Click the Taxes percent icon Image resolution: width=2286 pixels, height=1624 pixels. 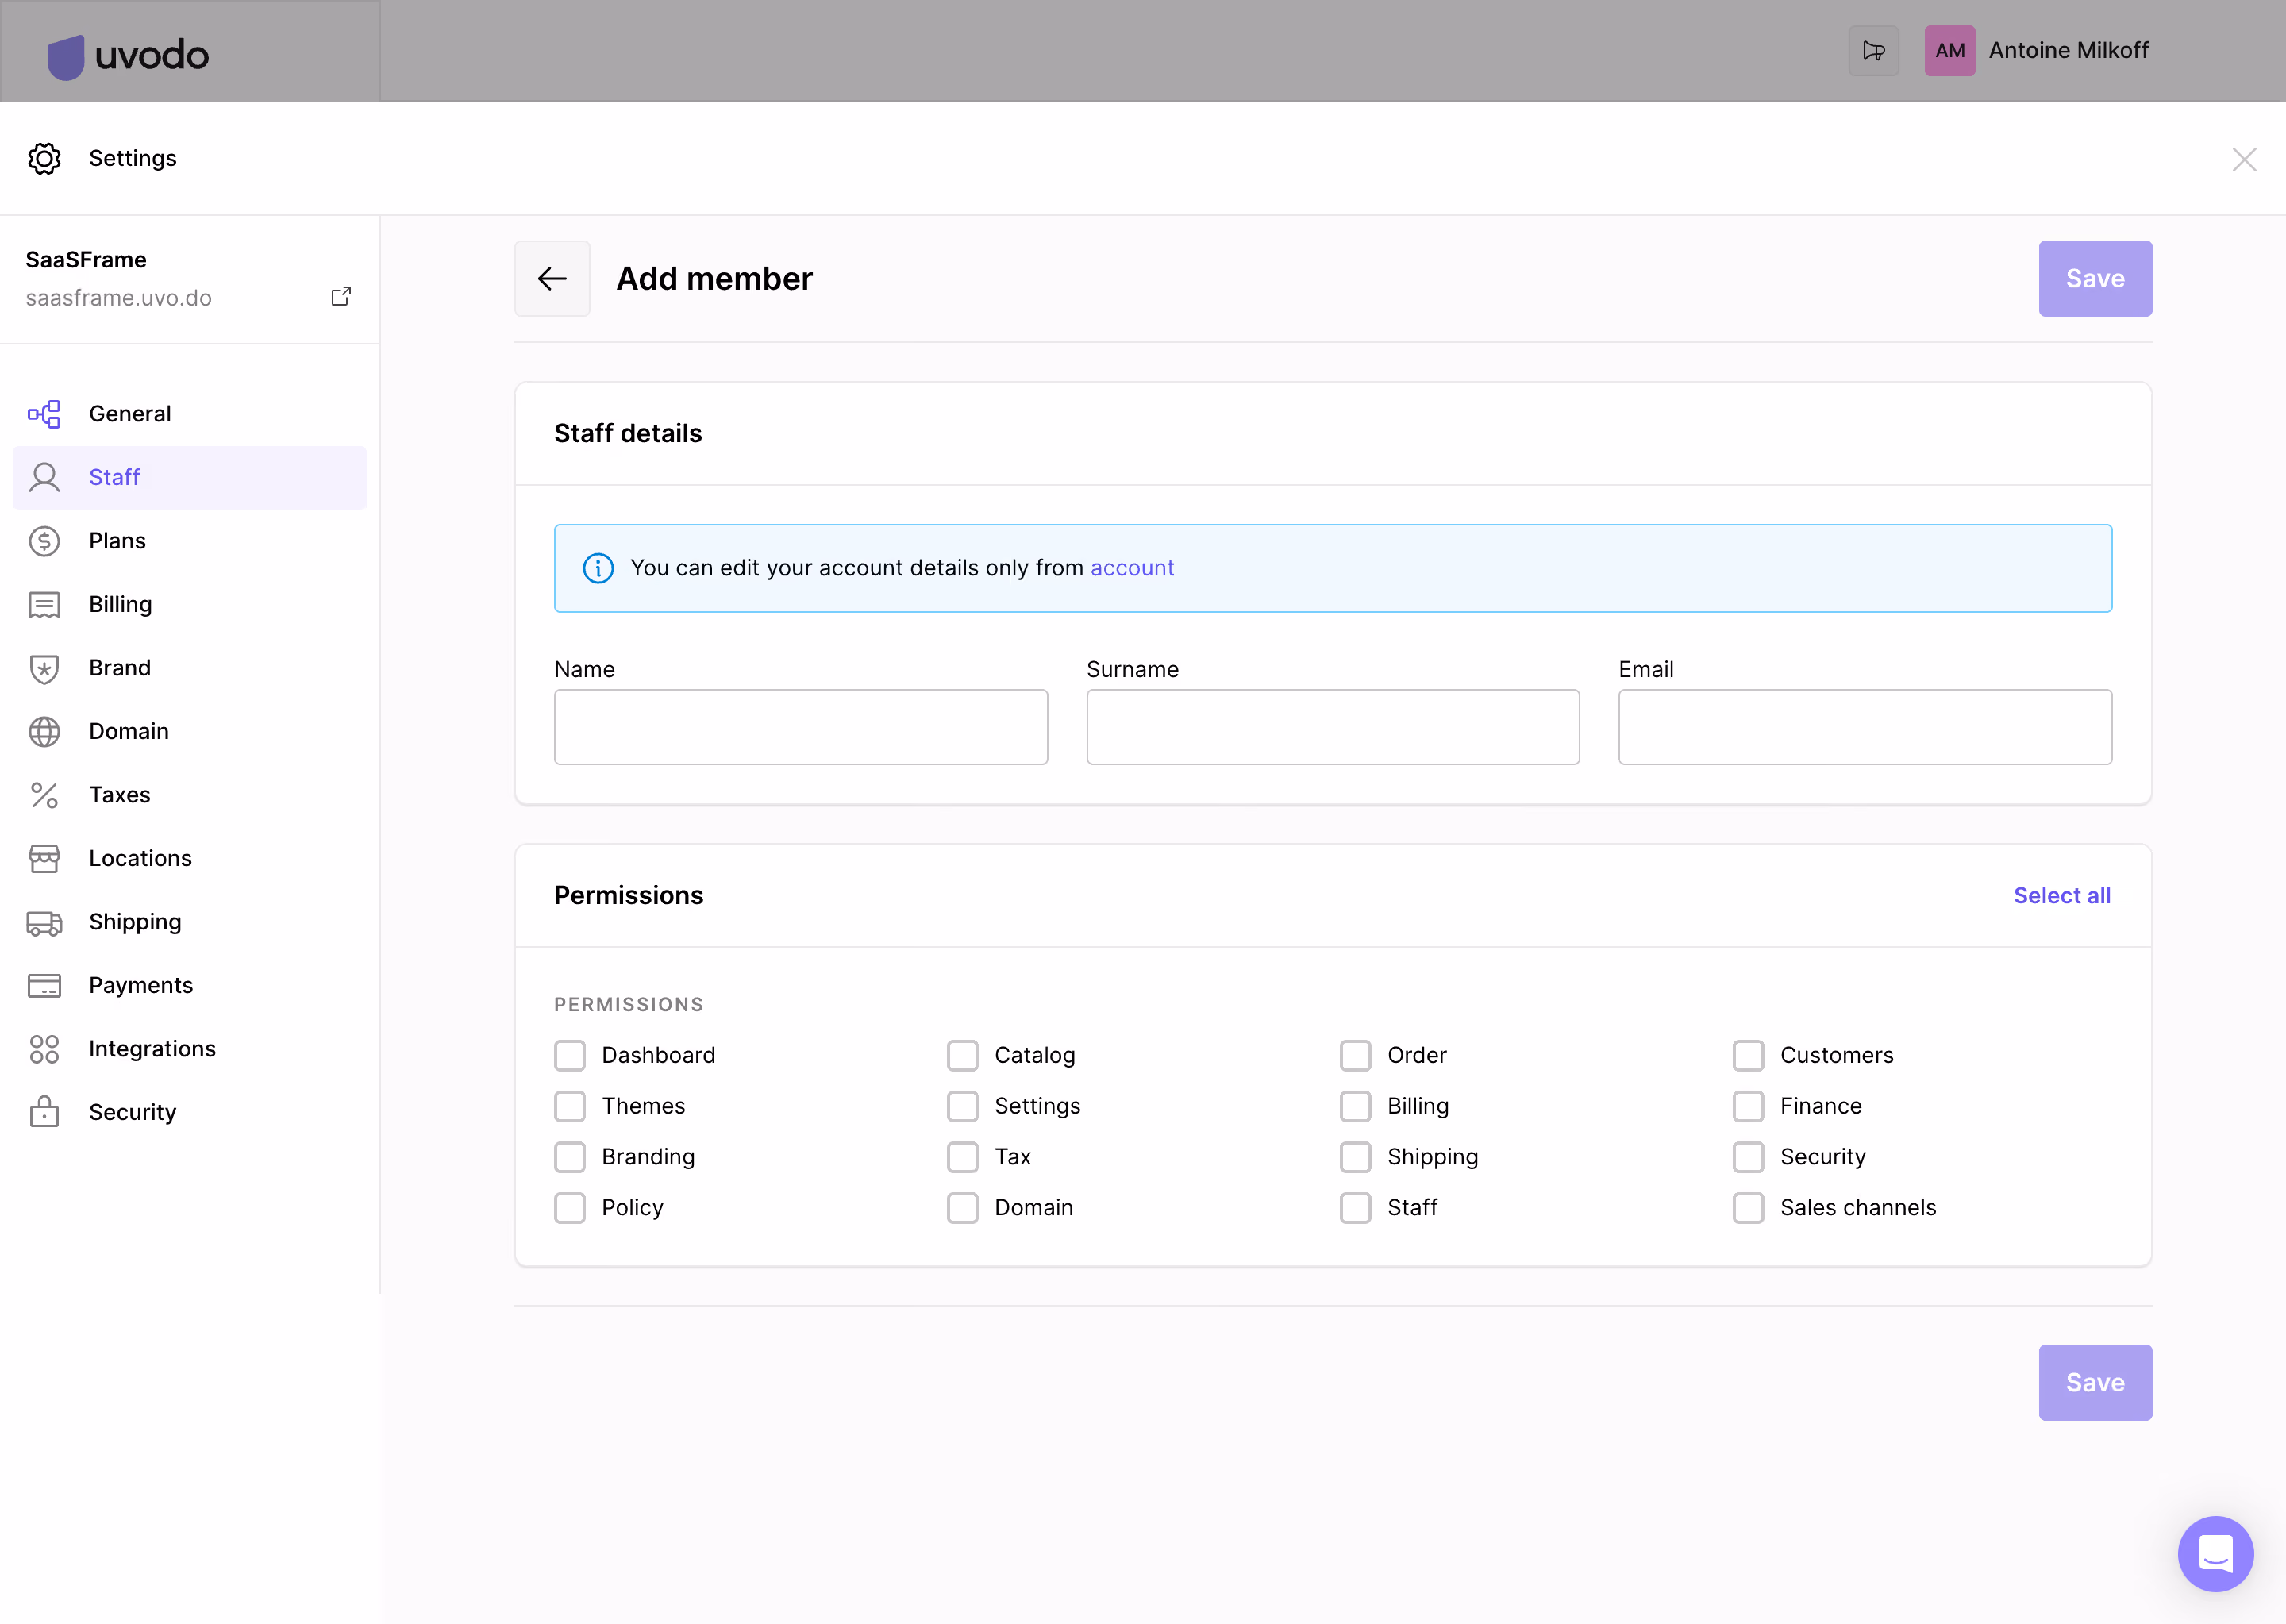click(x=44, y=795)
